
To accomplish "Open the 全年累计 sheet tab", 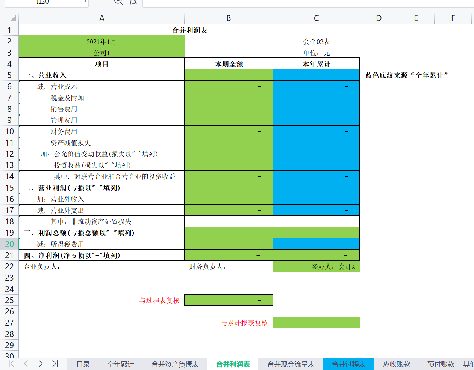I will coord(120,363).
